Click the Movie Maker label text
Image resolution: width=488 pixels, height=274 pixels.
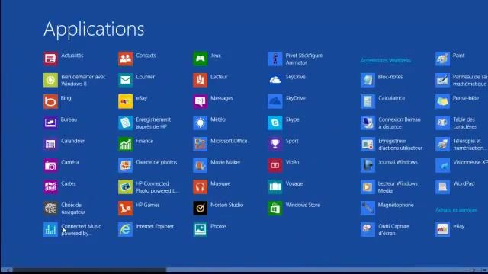(x=226, y=162)
